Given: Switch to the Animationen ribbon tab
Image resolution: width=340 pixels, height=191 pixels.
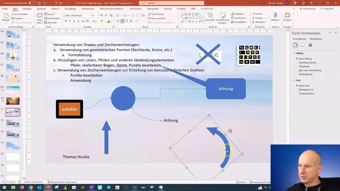Looking at the screenshot, I should point(88,8).
